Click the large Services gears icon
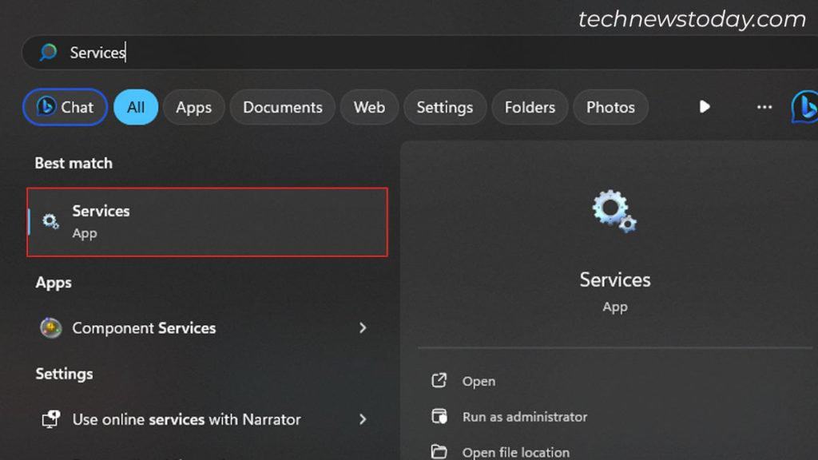 tap(613, 210)
